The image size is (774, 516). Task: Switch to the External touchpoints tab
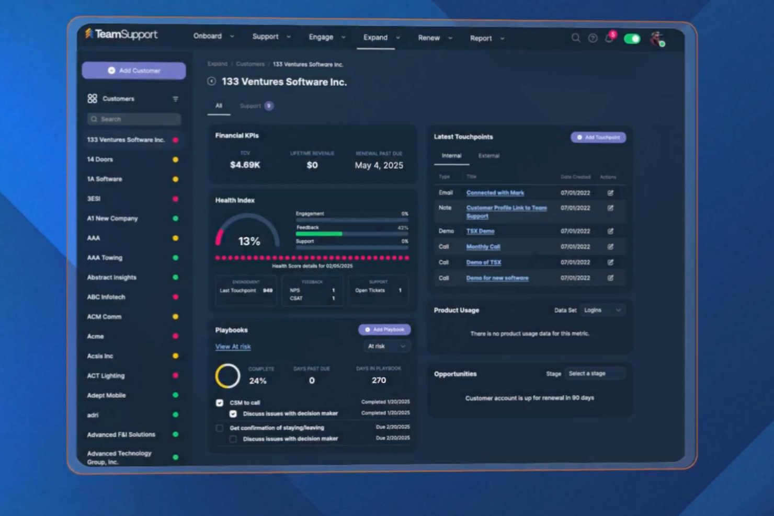click(488, 156)
